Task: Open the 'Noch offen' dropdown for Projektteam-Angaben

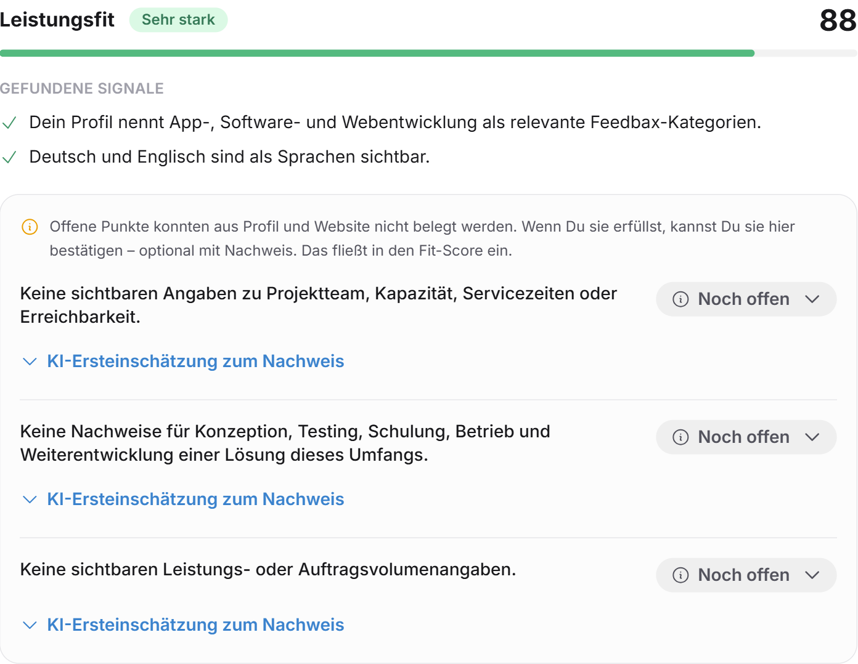Action: coord(746,299)
